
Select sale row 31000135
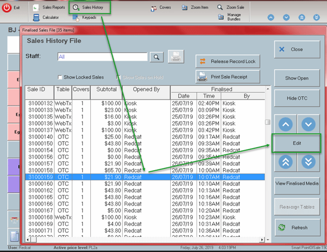(145, 117)
